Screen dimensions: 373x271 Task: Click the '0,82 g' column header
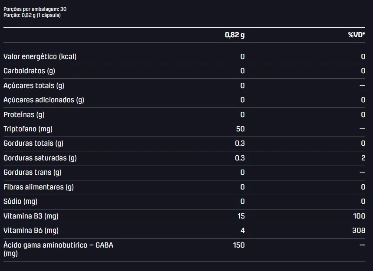(234, 35)
